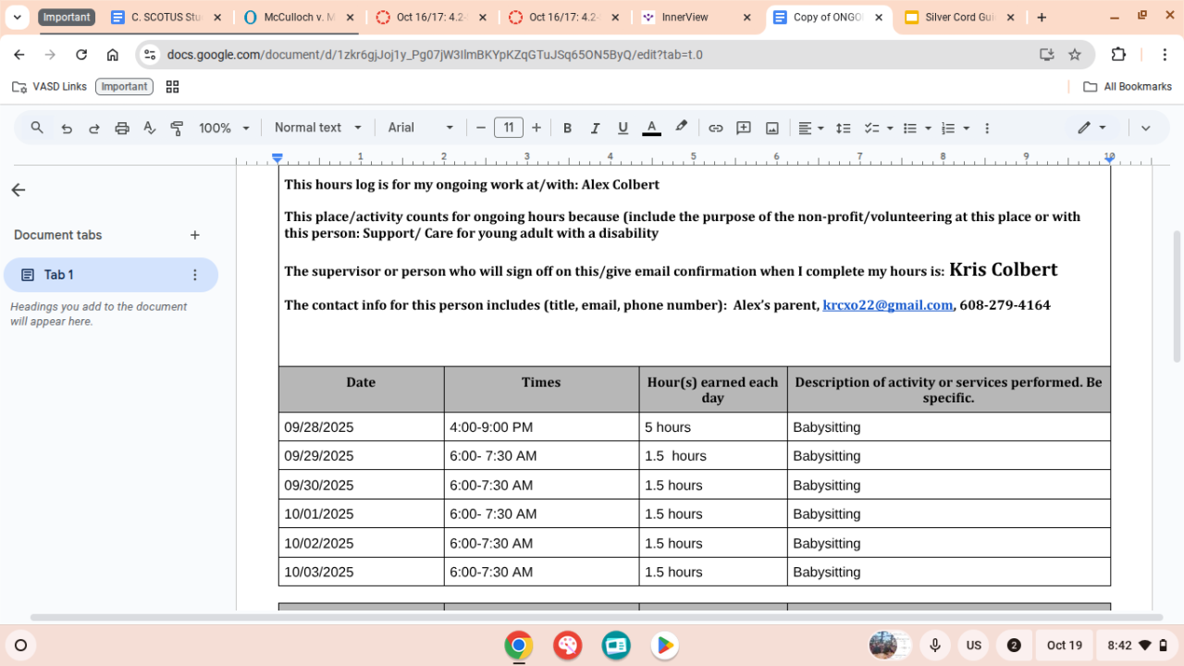The height and width of the screenshot is (666, 1184).
Task: Open the text alignment options
Action: [x=811, y=128]
